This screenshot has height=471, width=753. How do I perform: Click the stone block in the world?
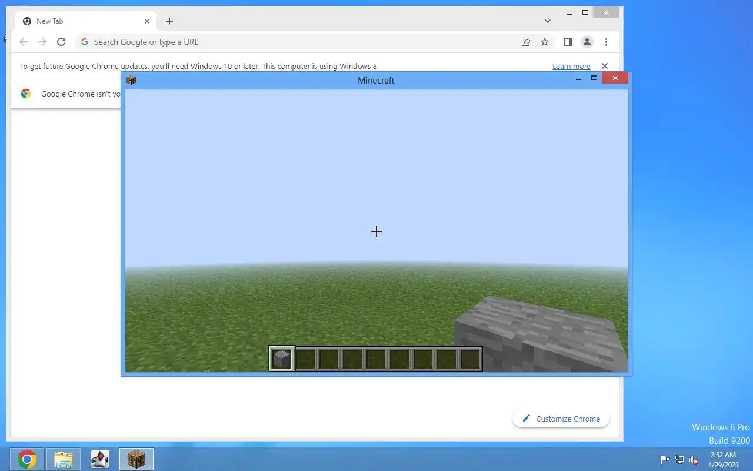(540, 333)
